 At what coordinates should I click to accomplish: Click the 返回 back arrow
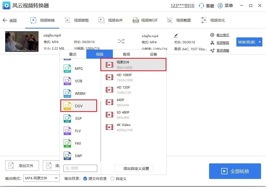point(5,20)
